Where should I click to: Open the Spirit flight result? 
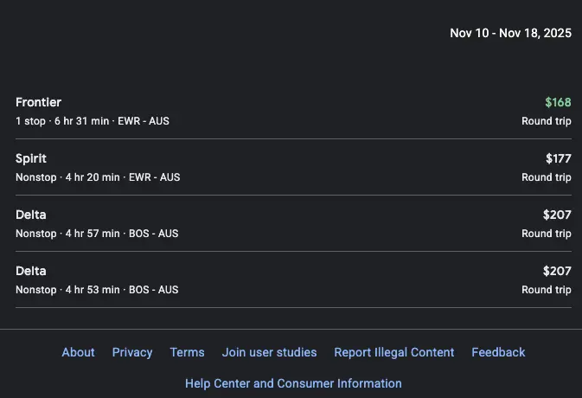pyautogui.click(x=293, y=167)
